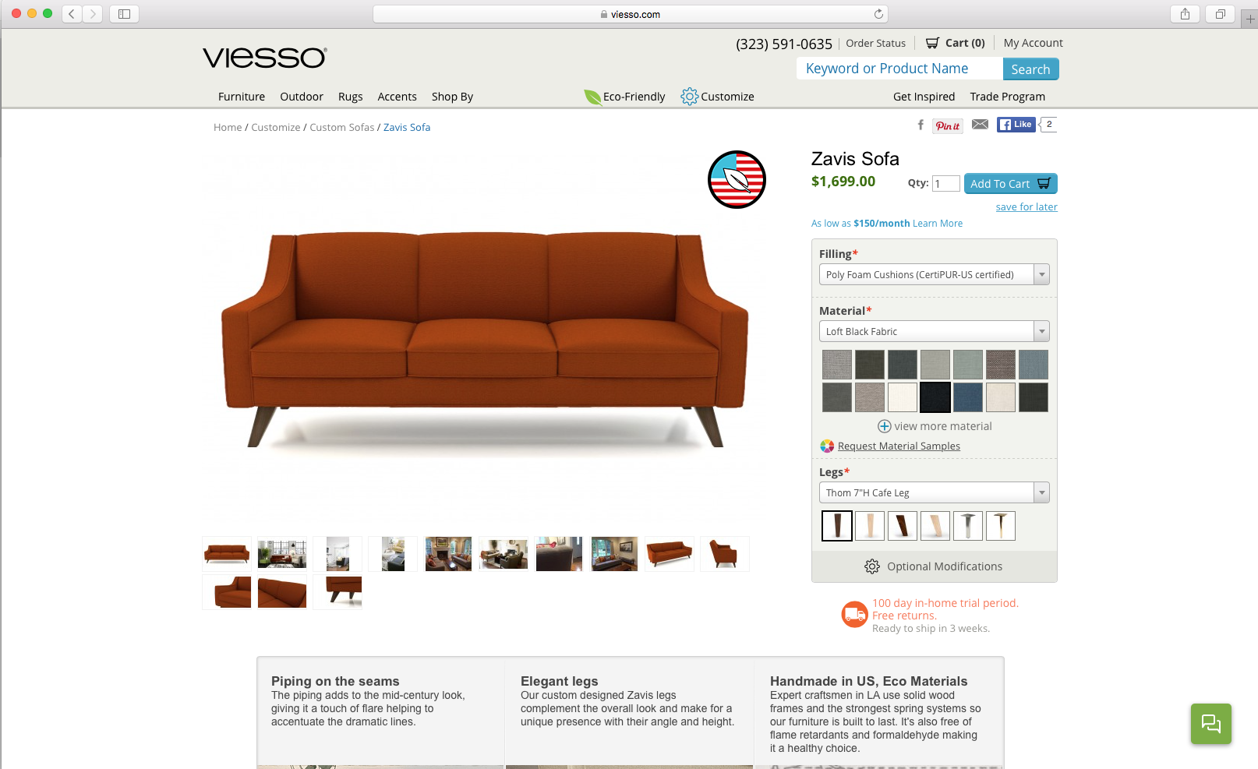Viewport: 1258px width, 769px height.
Task: Open the Furniture menu
Action: click(x=242, y=97)
